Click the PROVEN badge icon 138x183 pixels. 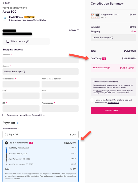pyautogui.click(x=29, y=17)
